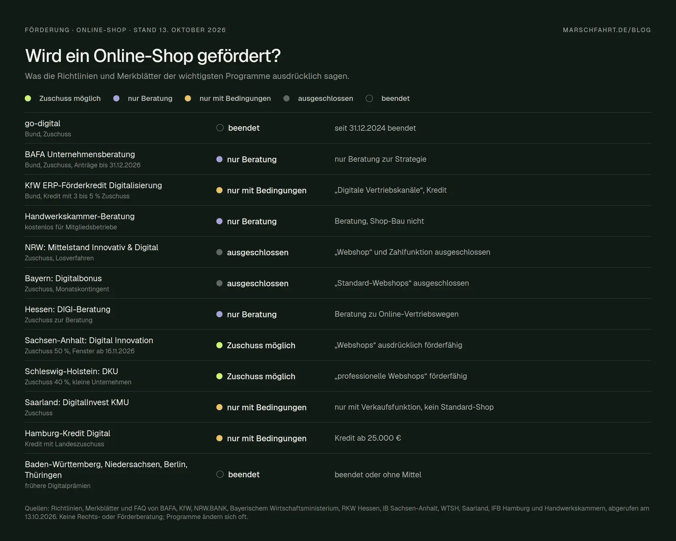Click the note 'Kredit ab 25.000 €'

click(x=368, y=438)
